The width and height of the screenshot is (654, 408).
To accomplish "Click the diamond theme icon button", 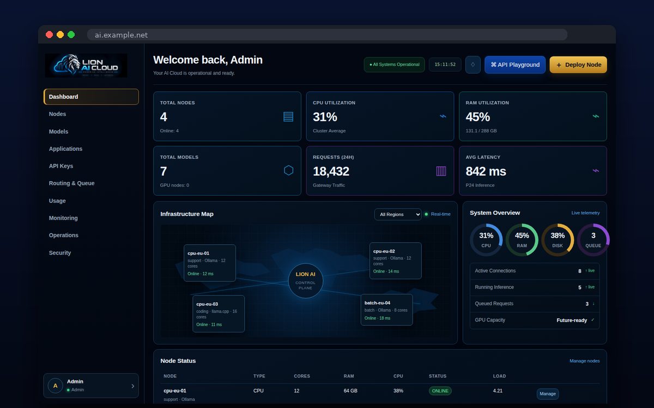I will click(473, 64).
